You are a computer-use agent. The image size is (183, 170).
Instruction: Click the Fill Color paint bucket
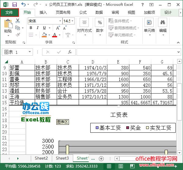(x=44, y=35)
